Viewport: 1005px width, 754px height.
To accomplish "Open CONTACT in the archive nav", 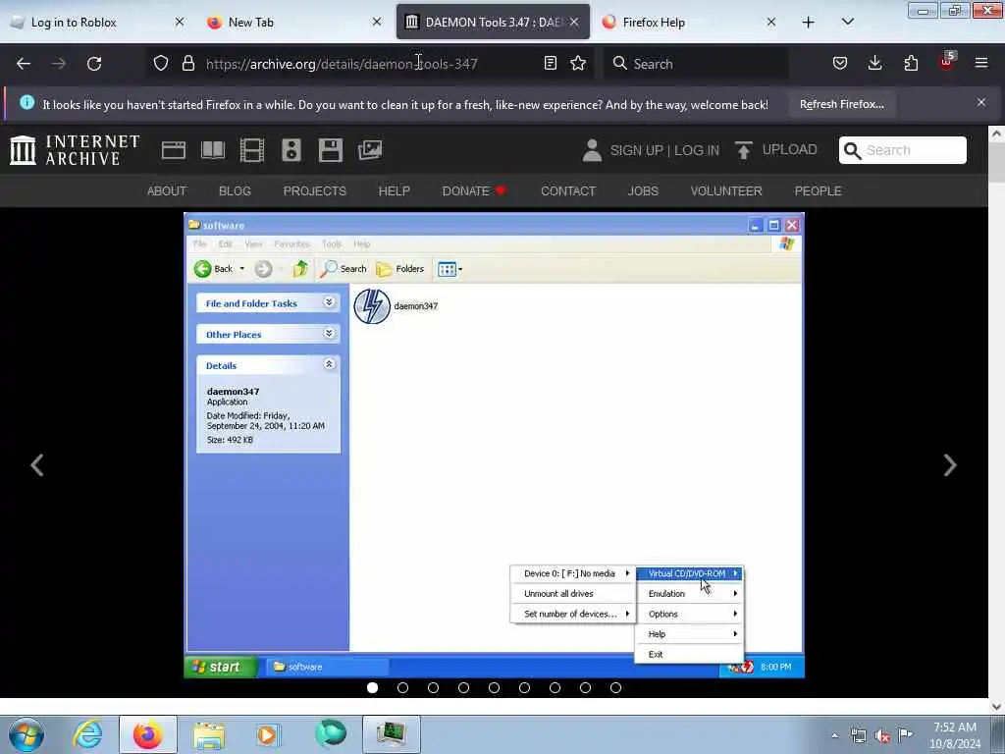I will coord(568,191).
